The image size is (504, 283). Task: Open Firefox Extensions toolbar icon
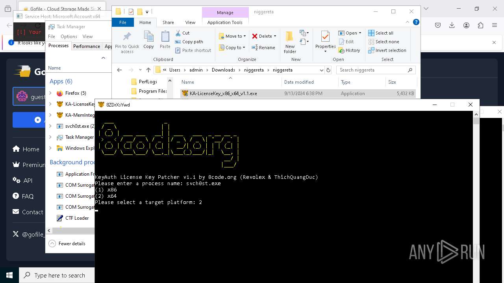tap(480, 25)
